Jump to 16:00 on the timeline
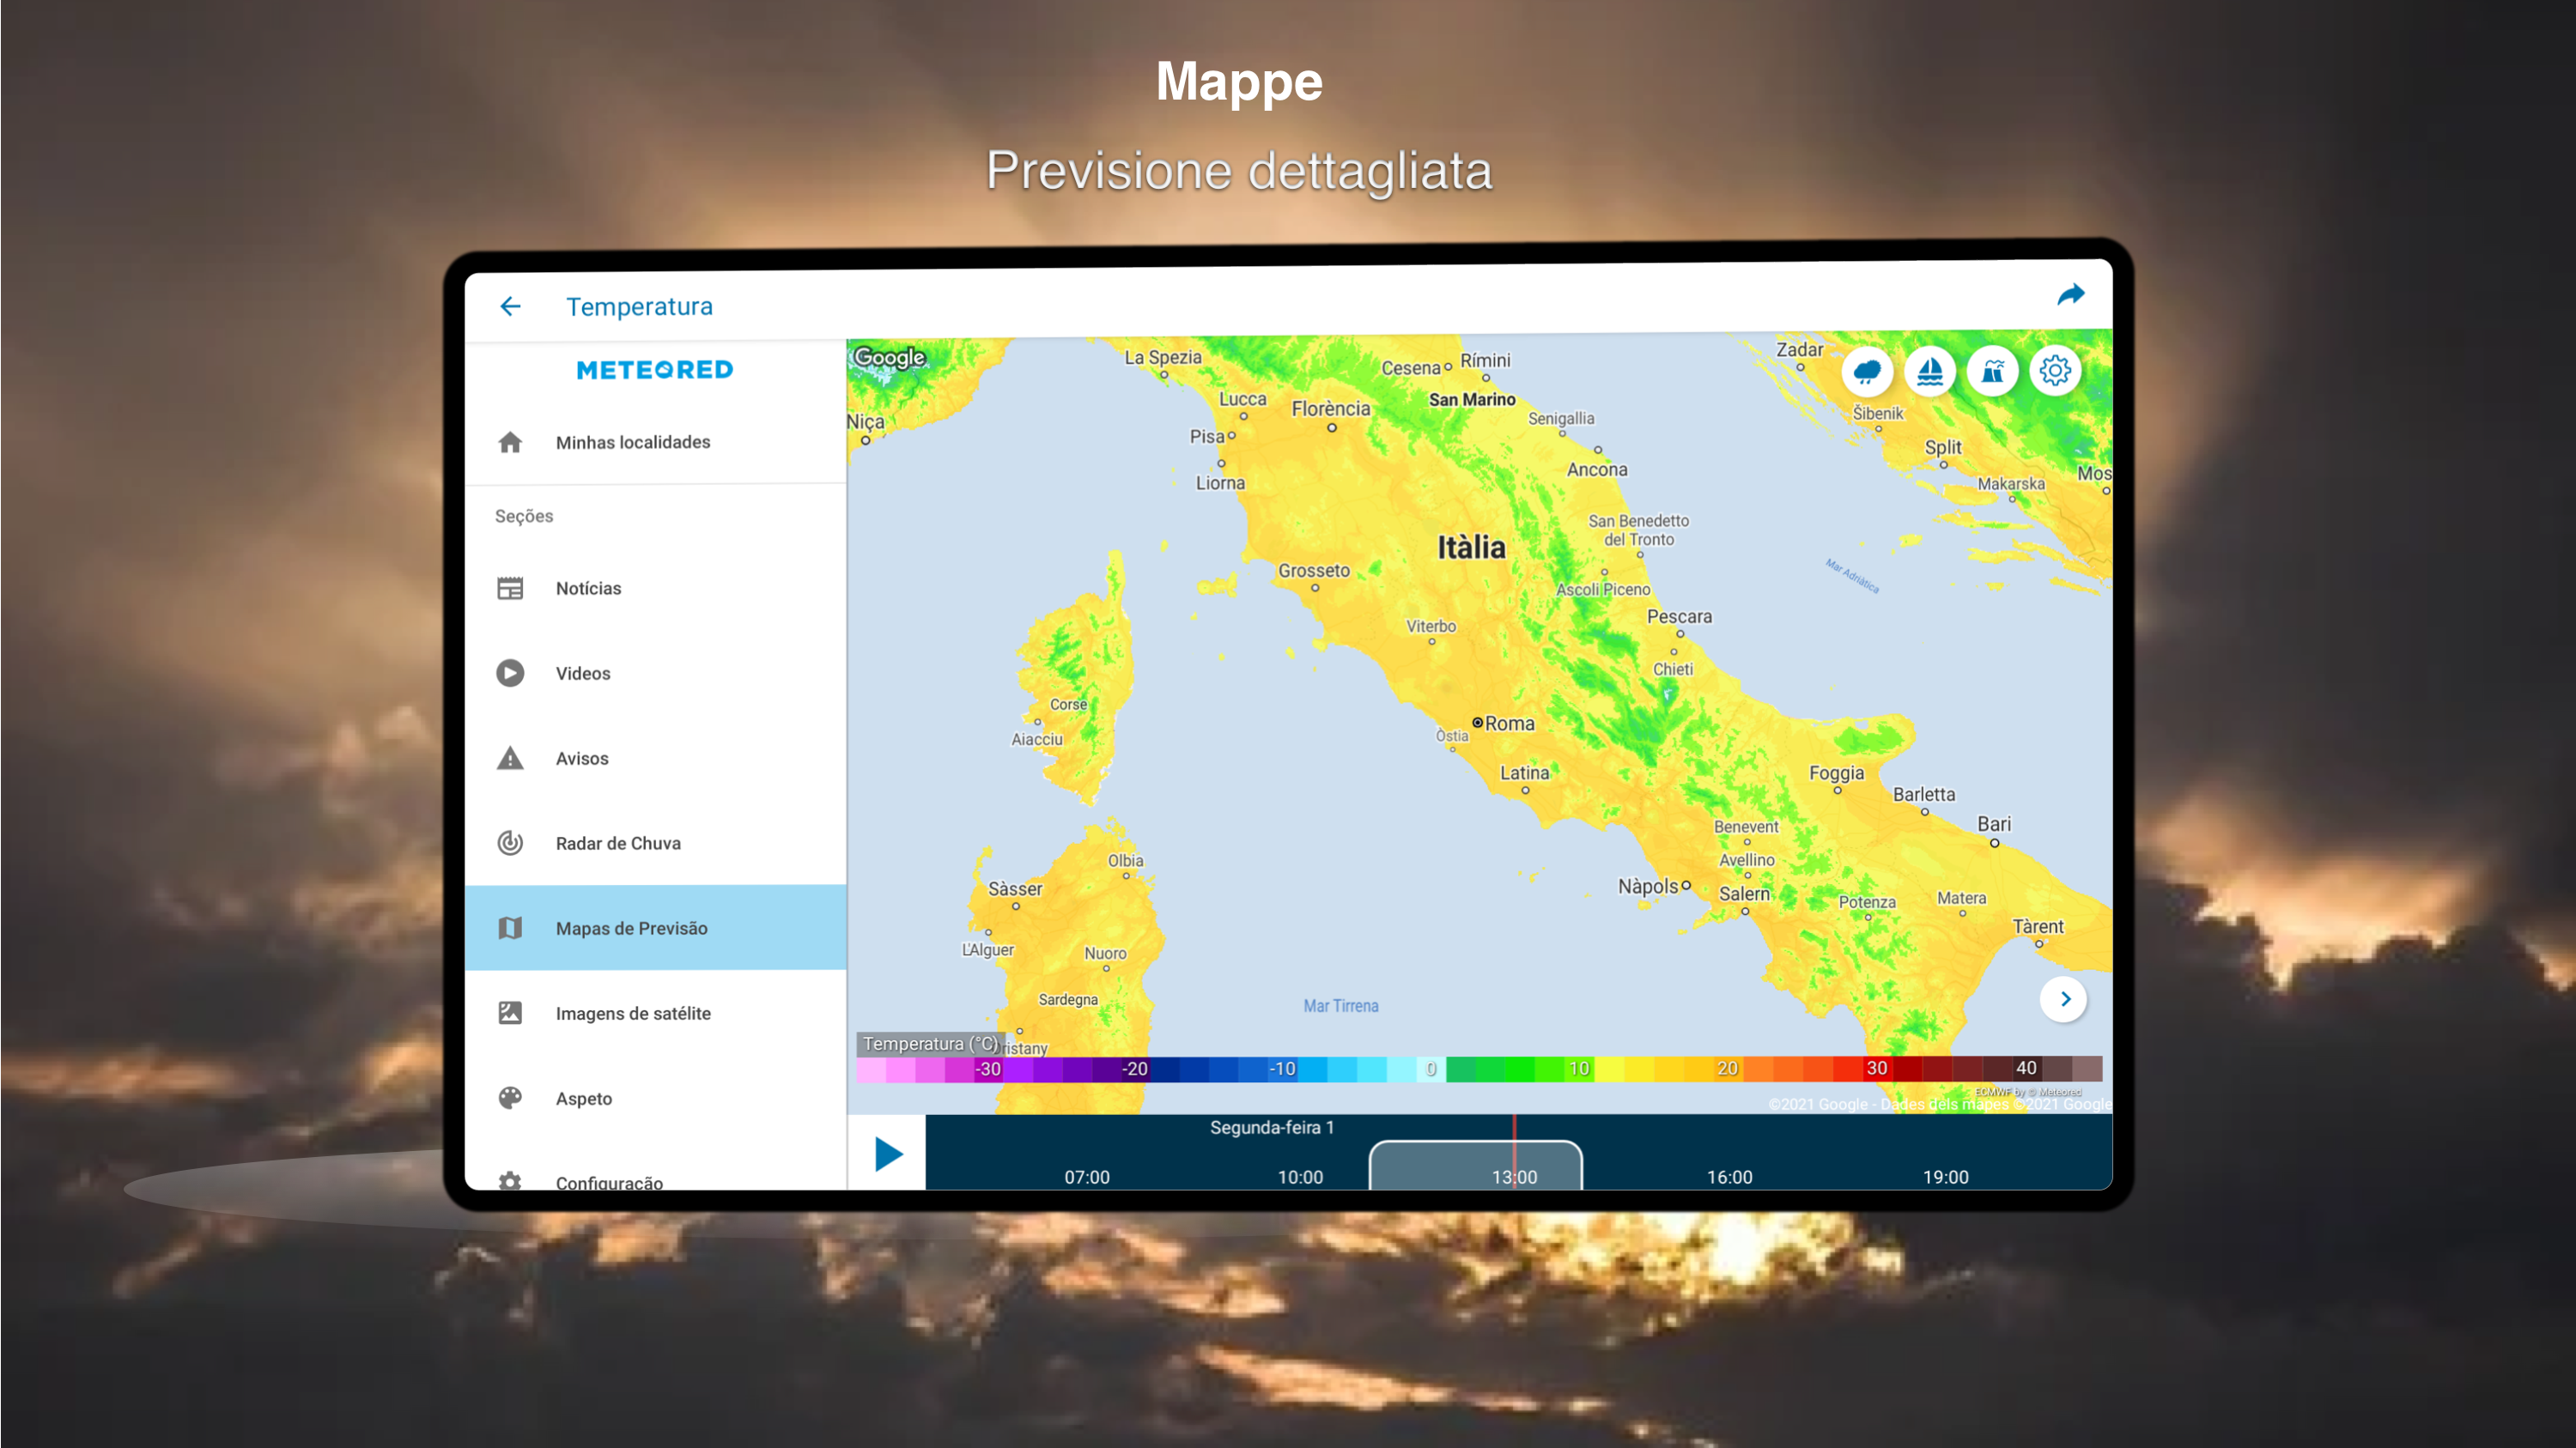 (x=1729, y=1176)
